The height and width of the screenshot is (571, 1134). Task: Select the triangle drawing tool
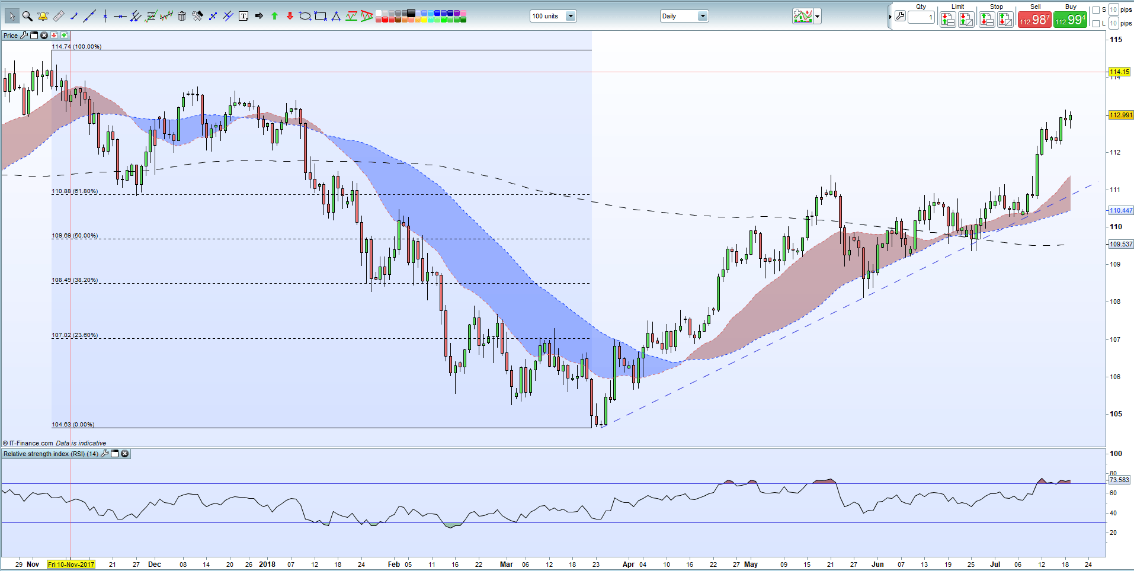(x=336, y=16)
